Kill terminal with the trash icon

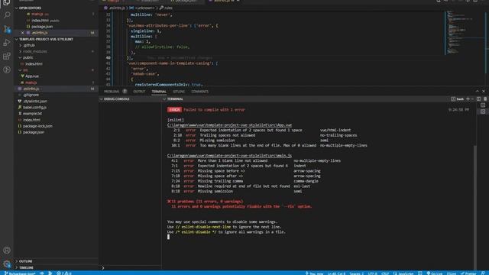[485, 99]
